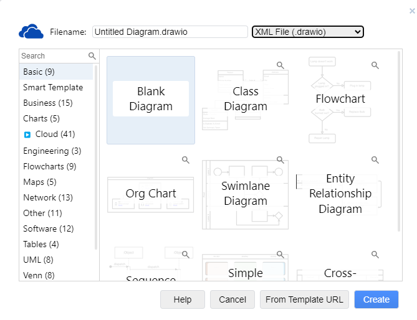This screenshot has height=320, width=417.
Task: Click the blue Create button
Action: click(376, 299)
